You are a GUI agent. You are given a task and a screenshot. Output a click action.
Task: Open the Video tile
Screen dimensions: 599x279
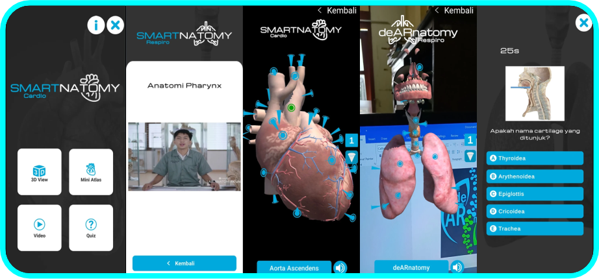(40, 228)
